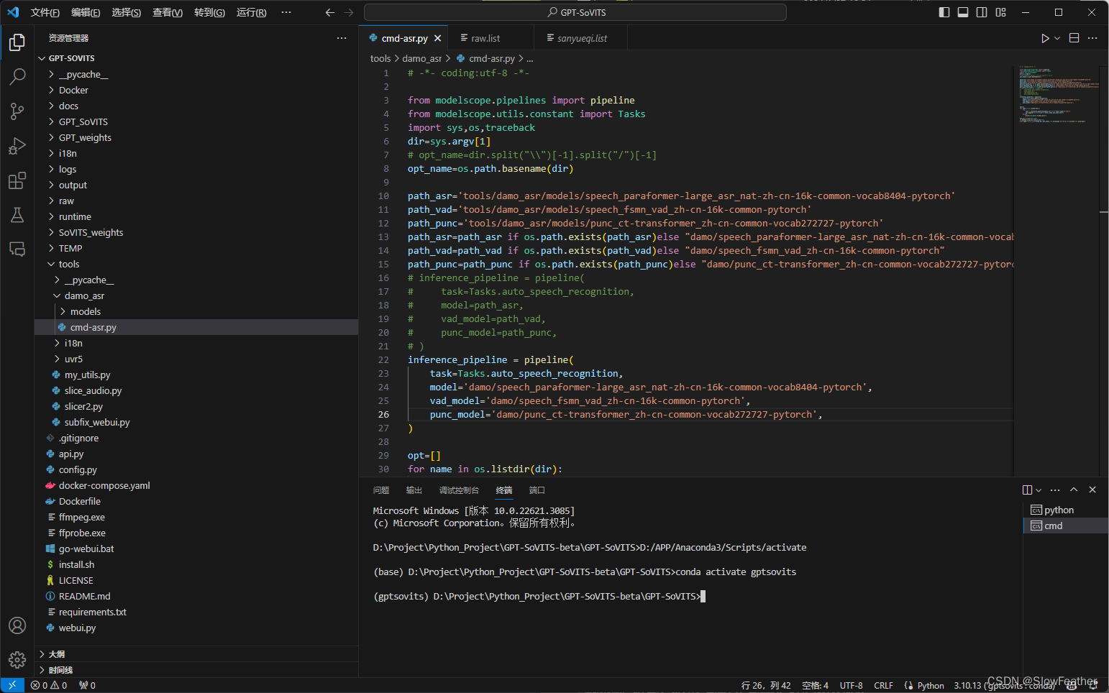Click the code minimap overview

[1056, 271]
